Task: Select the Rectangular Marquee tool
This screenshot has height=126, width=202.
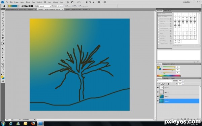Action: [x=3, y=15]
